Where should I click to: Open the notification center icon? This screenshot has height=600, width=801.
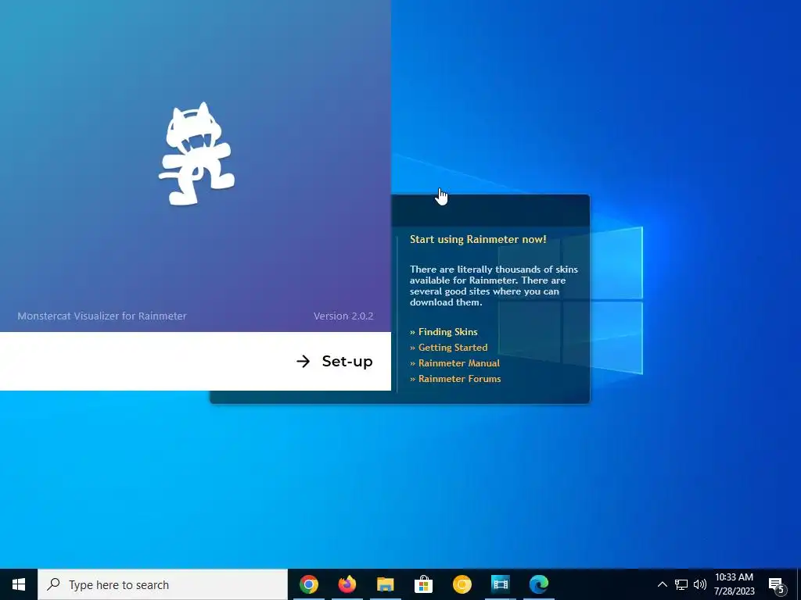777,585
